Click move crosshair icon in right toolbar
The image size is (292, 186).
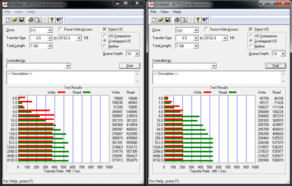[x=191, y=20]
